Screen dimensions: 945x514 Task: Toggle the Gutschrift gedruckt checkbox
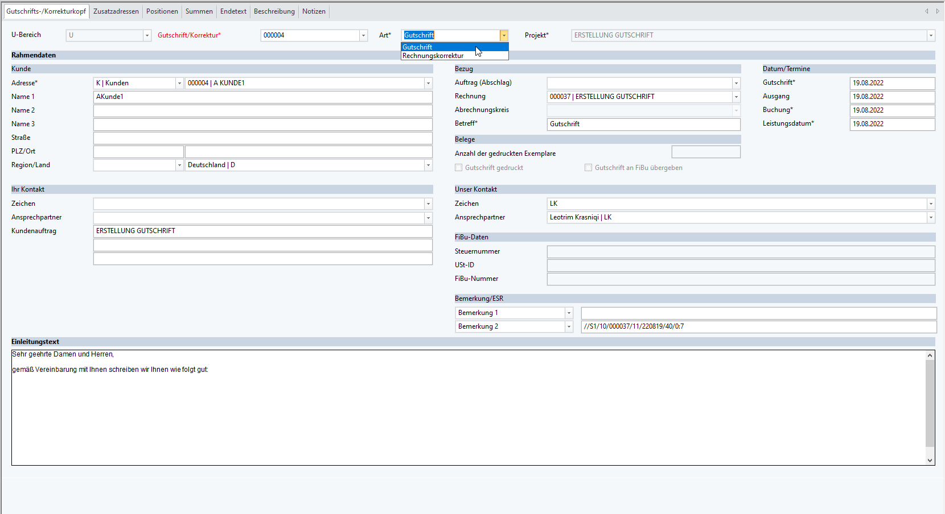tap(459, 168)
